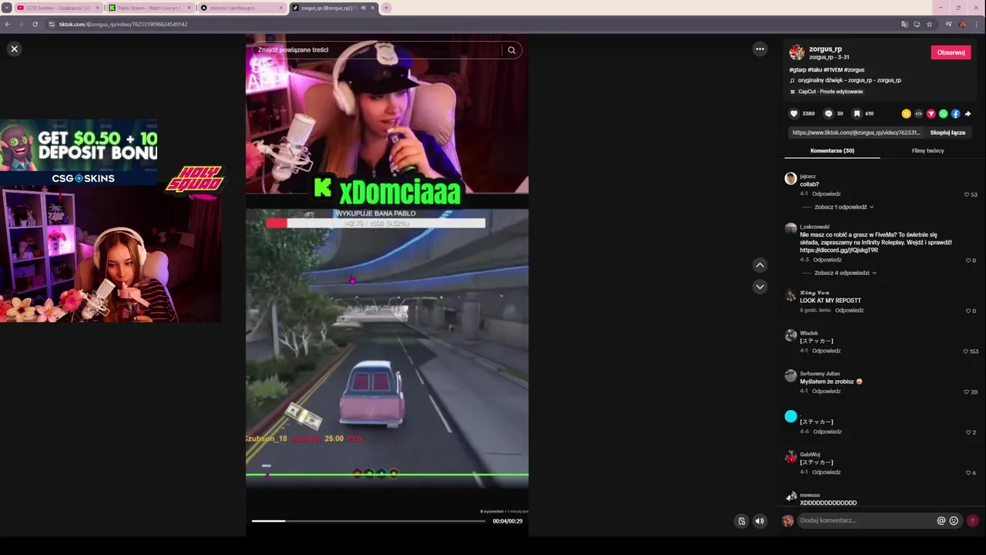The image size is (986, 555).
Task: Go to previous video with up arrow
Action: [x=760, y=264]
